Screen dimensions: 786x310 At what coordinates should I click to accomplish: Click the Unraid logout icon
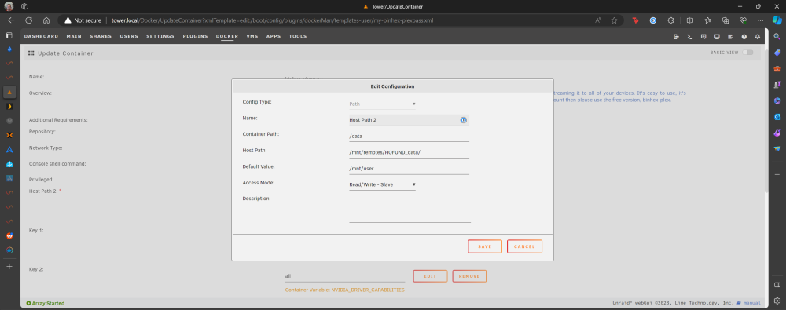(676, 37)
